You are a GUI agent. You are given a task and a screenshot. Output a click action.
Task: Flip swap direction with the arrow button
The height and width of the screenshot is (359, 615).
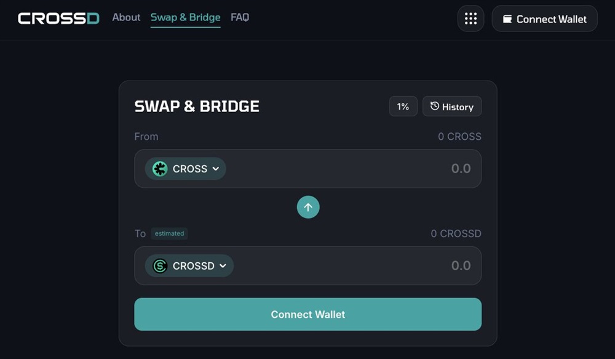tap(308, 208)
